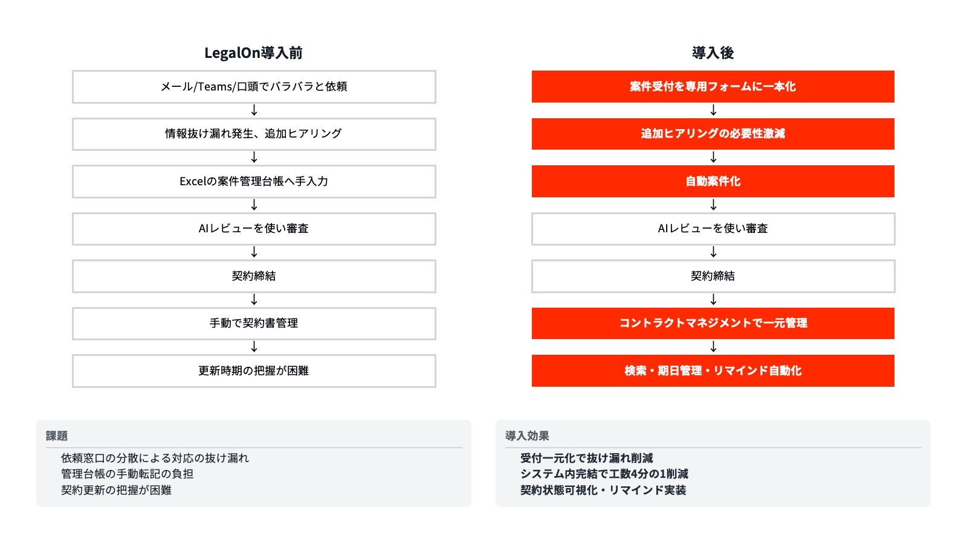The width and height of the screenshot is (967, 543).
Task: Select the 情報抜け漏れ発生、追加ヒアリング box
Action: pyautogui.click(x=254, y=134)
